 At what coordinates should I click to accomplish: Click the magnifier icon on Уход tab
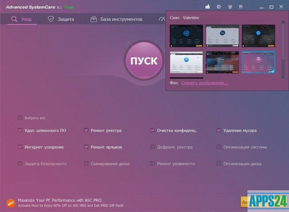(14, 19)
